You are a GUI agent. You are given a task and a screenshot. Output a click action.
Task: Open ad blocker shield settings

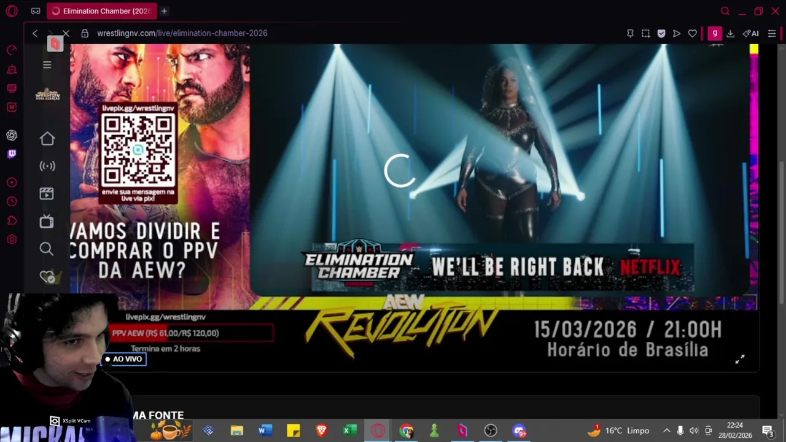(661, 33)
